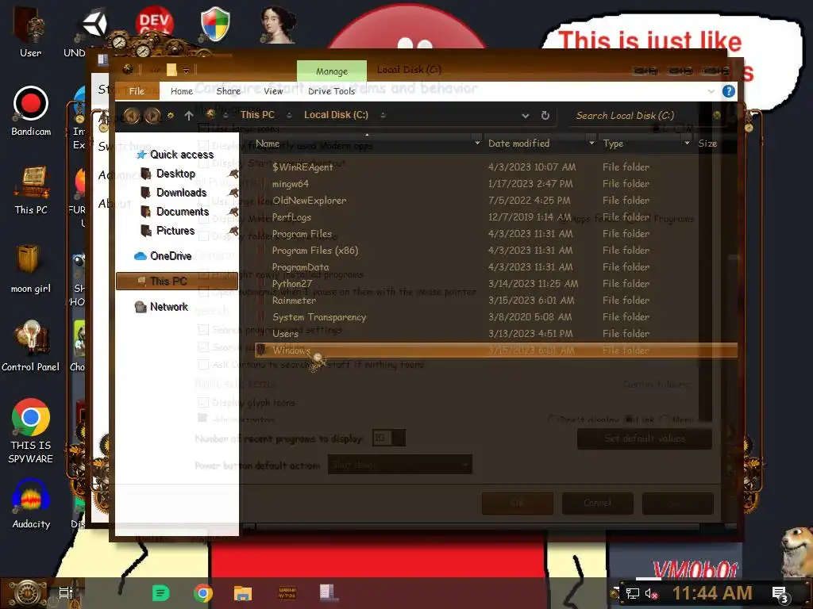This screenshot has height=609, width=813.
Task: Open Chrome from the taskbar
Action: click(x=202, y=593)
